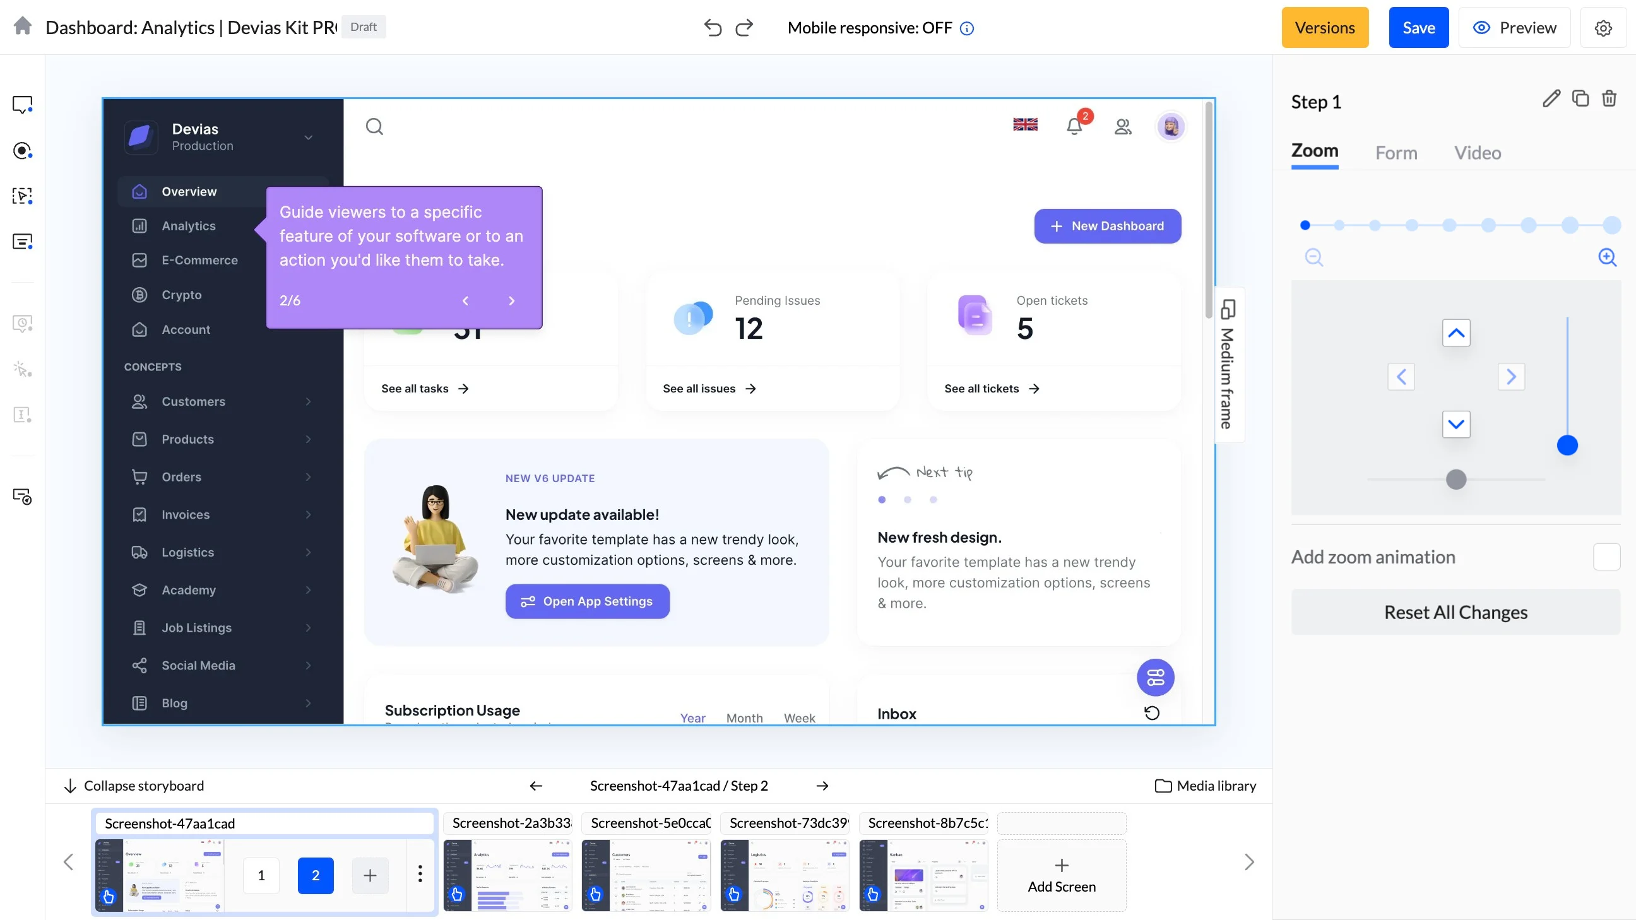Pan zoom area left

[x=1401, y=377]
